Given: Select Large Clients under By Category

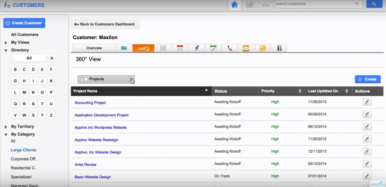Looking at the screenshot, I should click(x=23, y=150).
